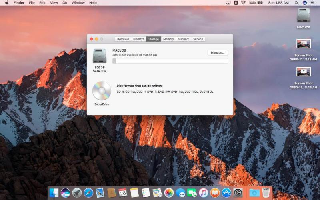Screen dimensions: 320x200
Task: Click the battery 100% status icon
Action: point(256,3)
